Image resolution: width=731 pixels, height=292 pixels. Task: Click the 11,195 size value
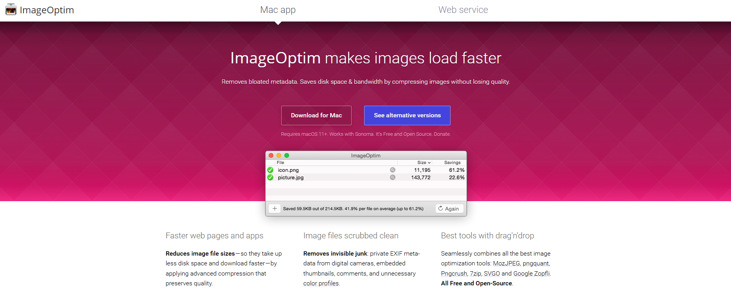click(422, 170)
